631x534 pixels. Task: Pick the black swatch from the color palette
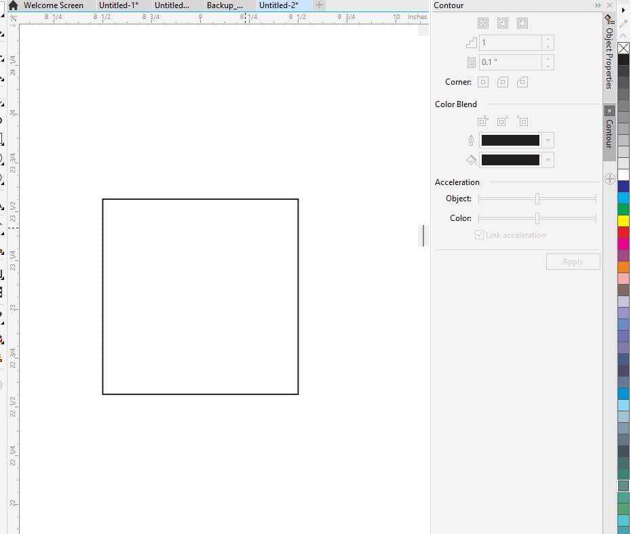624,60
